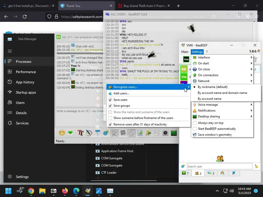Viewport: 263px width, 197px height.
Task: Click the green Vm user avatar in list
Action: pyautogui.click(x=184, y=77)
